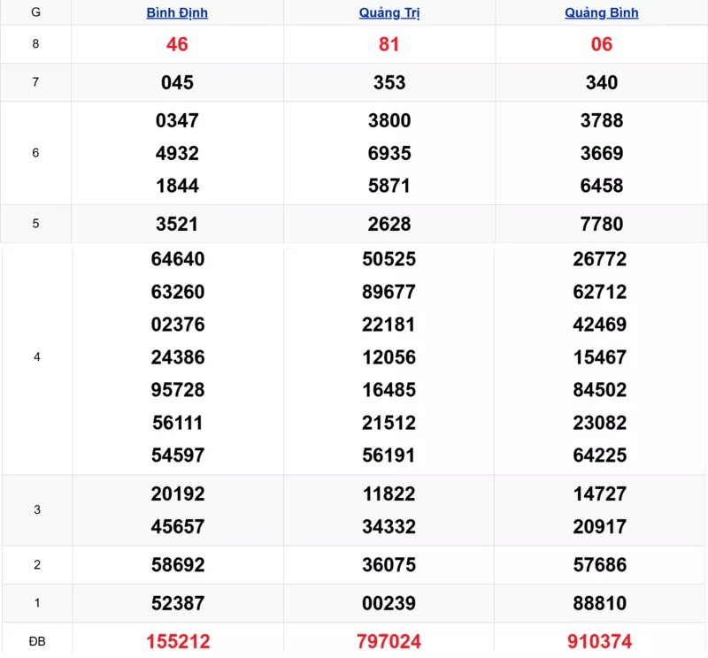This screenshot has width=708, height=658.
Task: Click the special prize number 910374
Action: click(x=602, y=641)
